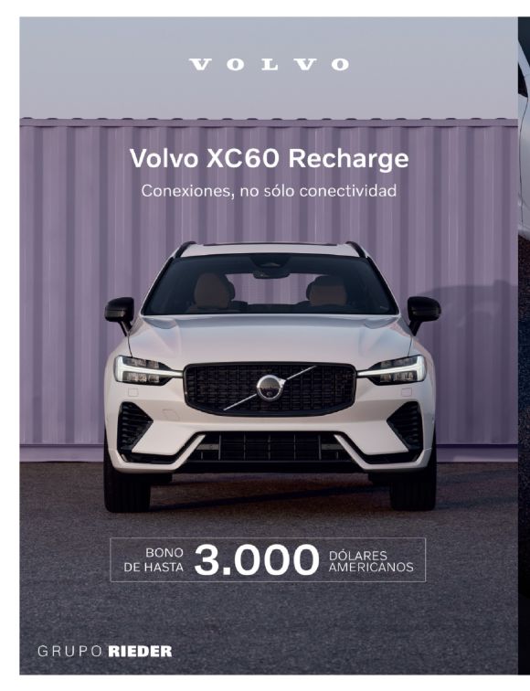Open the Volvo XC60 Recharge headline
The width and height of the screenshot is (530, 691).
[x=270, y=159]
